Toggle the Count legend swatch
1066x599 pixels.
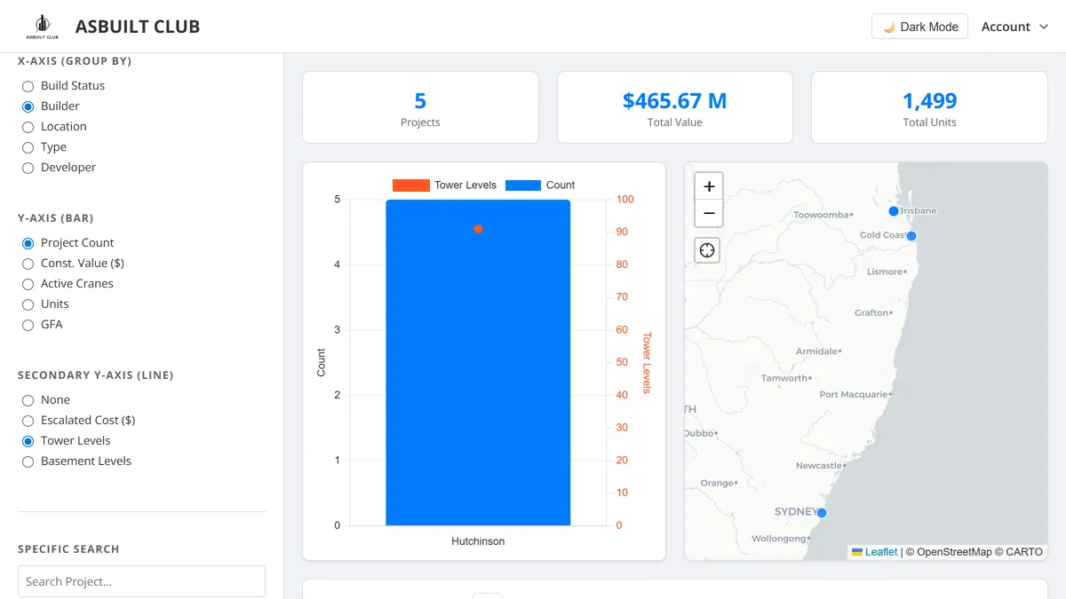tap(523, 185)
